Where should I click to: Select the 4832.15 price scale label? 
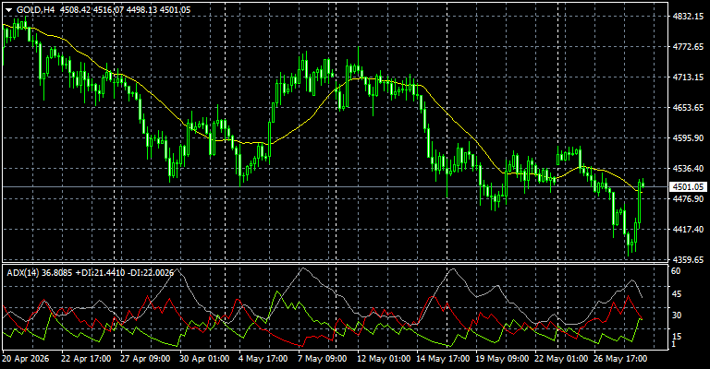688,17
